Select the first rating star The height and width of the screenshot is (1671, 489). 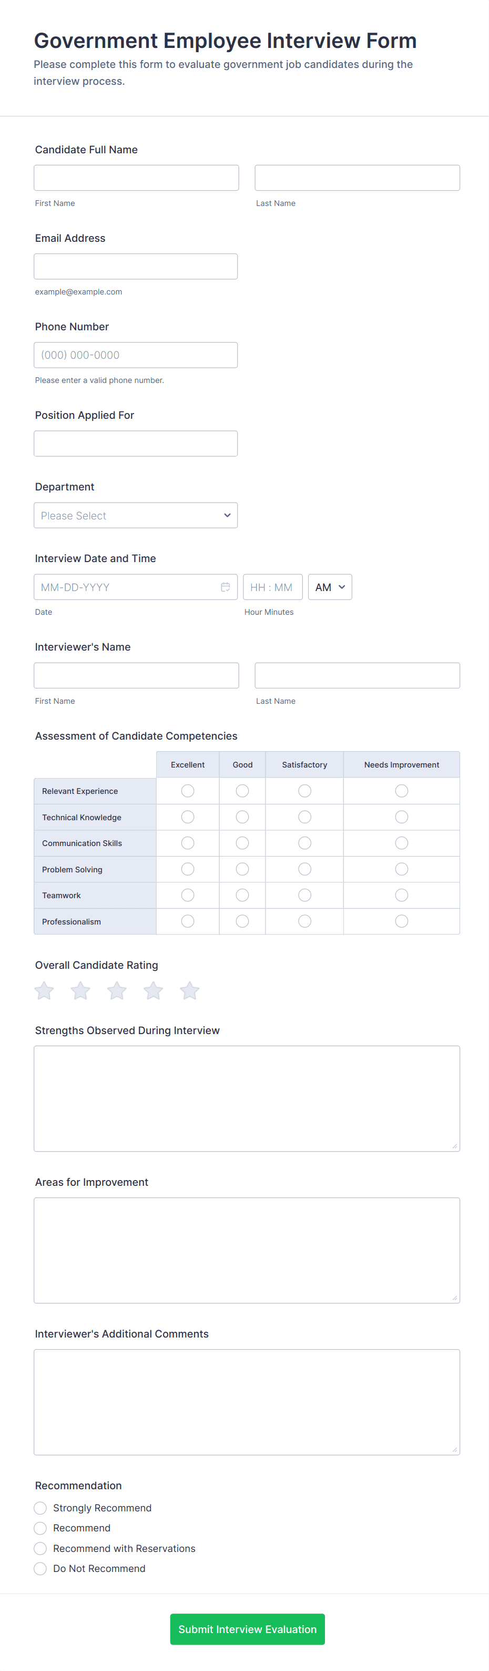click(x=44, y=990)
